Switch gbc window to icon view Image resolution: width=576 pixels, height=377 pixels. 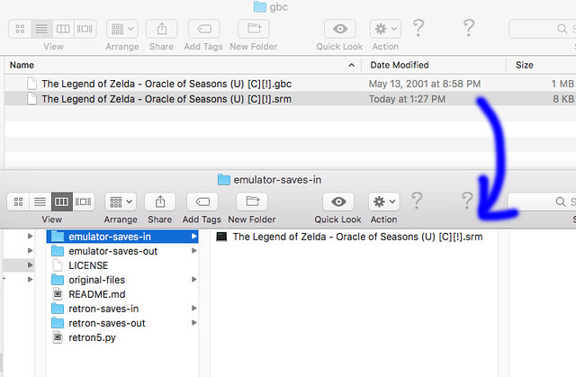(20, 29)
